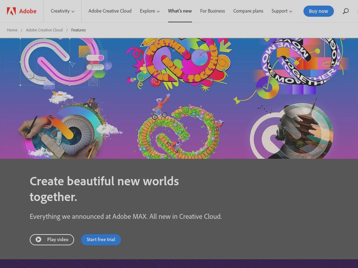The image size is (358, 268).
Task: Click the Adobe wordmark text
Action: [28, 11]
